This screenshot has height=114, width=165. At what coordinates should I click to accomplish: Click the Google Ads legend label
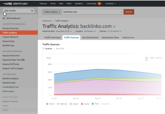point(105,104)
